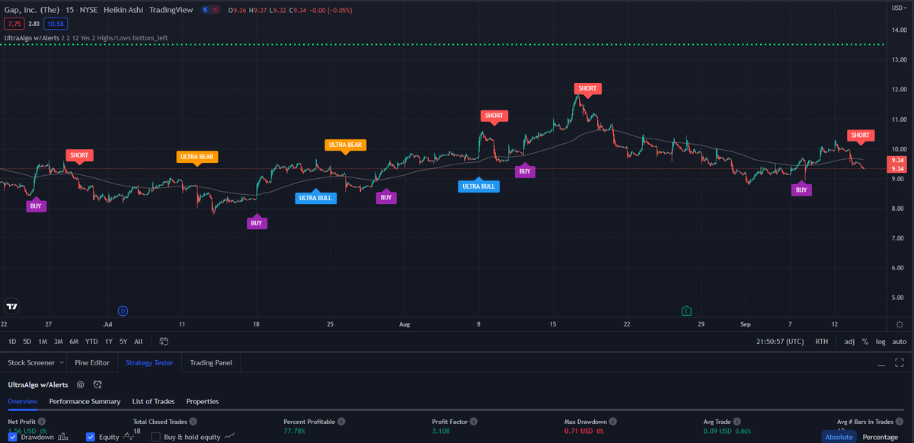Set chart range to All
Screen dimensions: 914x443
coord(138,342)
